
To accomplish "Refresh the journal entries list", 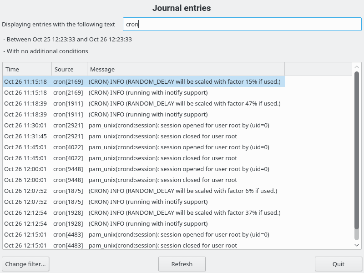I will [182, 264].
